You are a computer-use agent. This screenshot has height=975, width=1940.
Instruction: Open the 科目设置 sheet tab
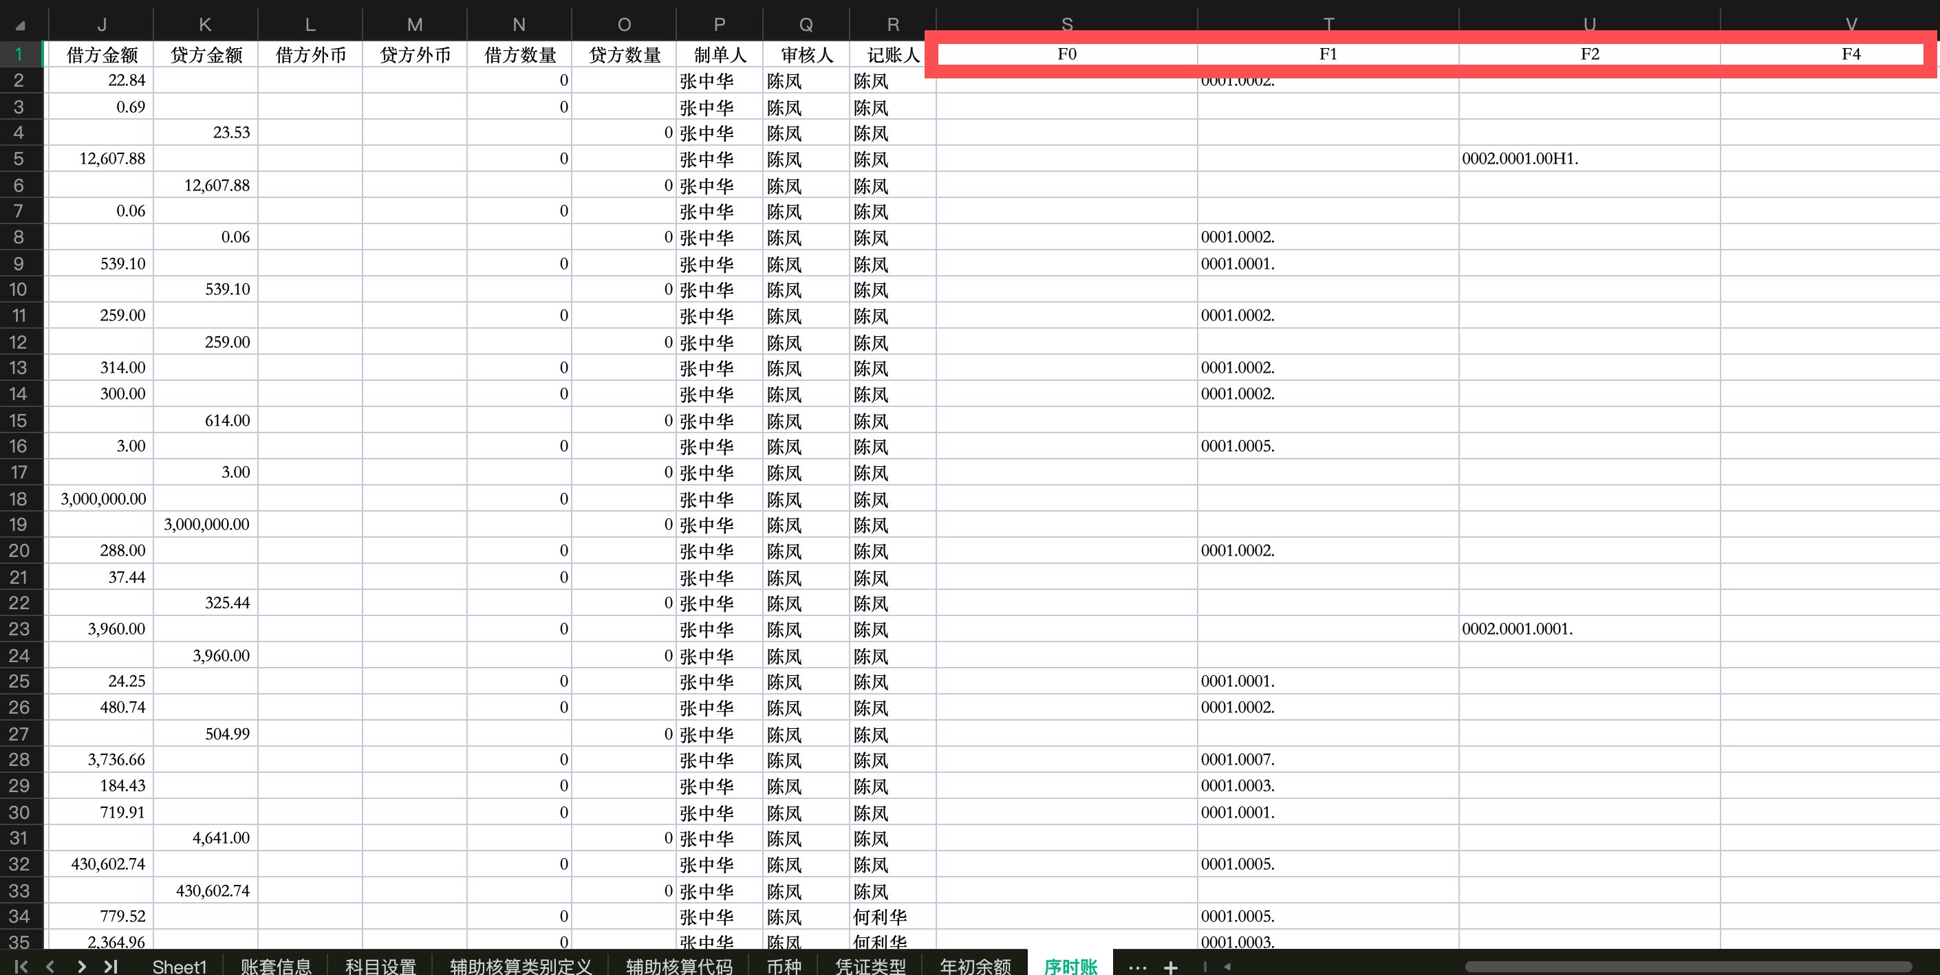click(380, 966)
